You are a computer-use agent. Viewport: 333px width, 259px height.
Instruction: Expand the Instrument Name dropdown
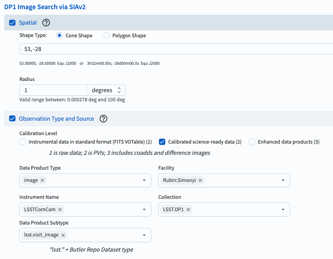click(x=144, y=209)
